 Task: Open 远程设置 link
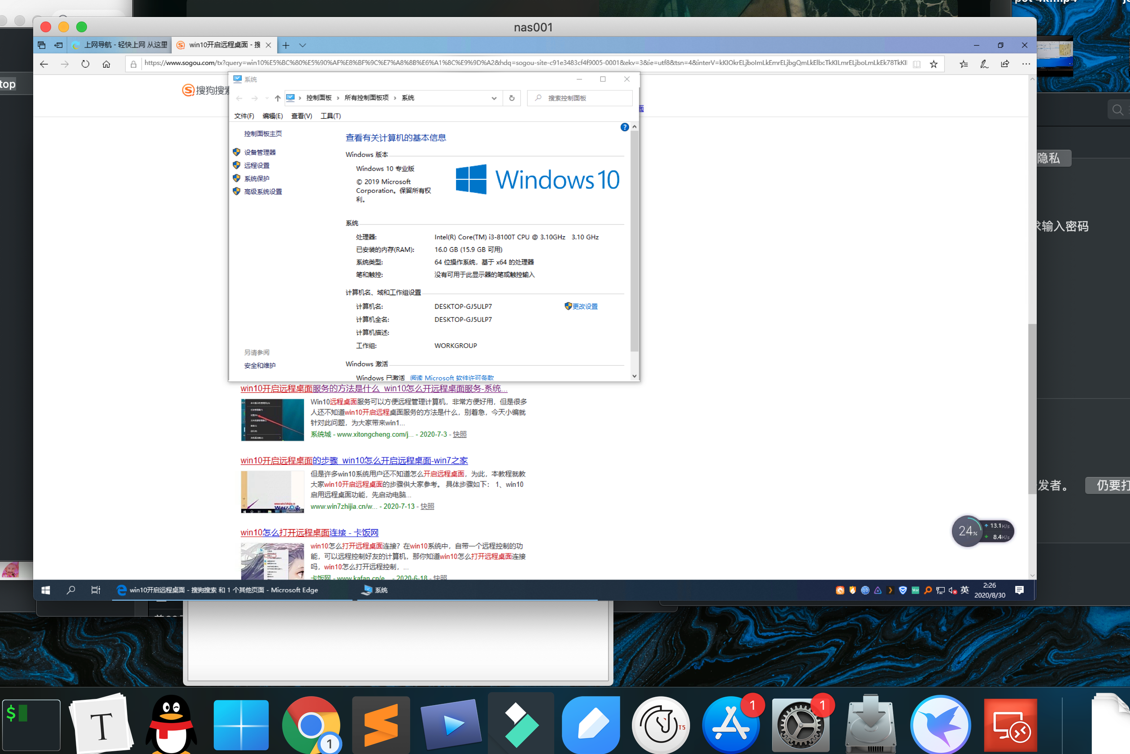pos(256,165)
